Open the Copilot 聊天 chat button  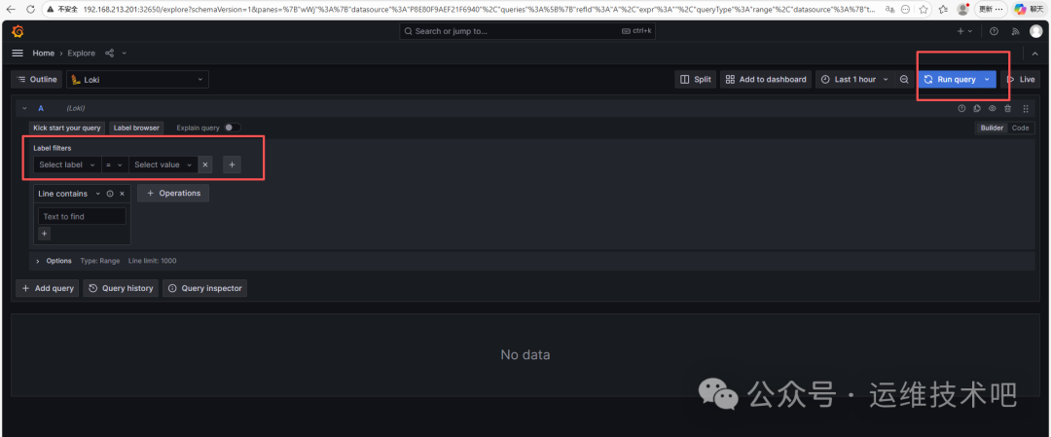pyautogui.click(x=1028, y=10)
